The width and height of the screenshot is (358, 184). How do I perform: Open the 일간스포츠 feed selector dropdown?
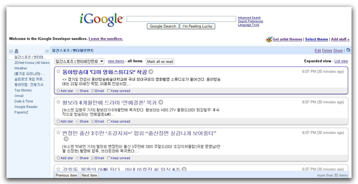click(x=79, y=61)
